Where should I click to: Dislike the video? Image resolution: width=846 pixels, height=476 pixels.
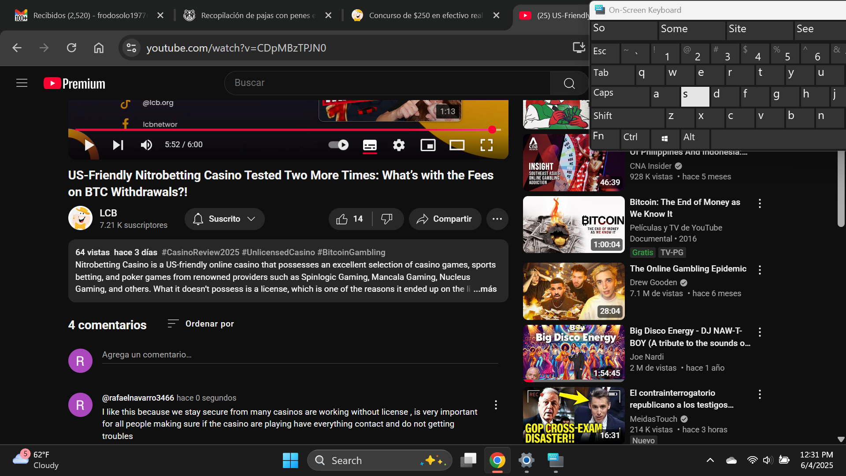pos(387,219)
